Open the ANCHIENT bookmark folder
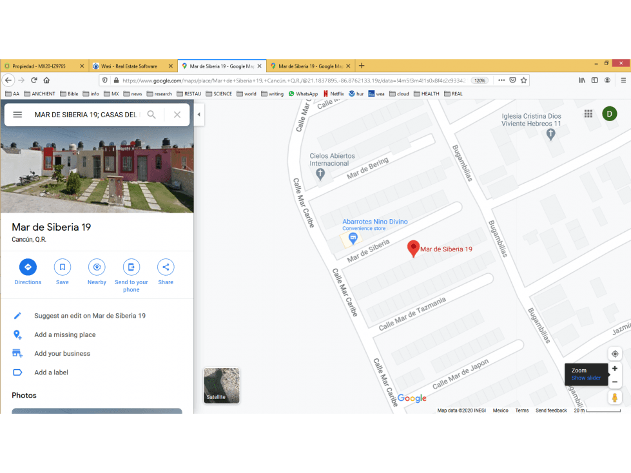This screenshot has height=473, width=631. point(39,93)
